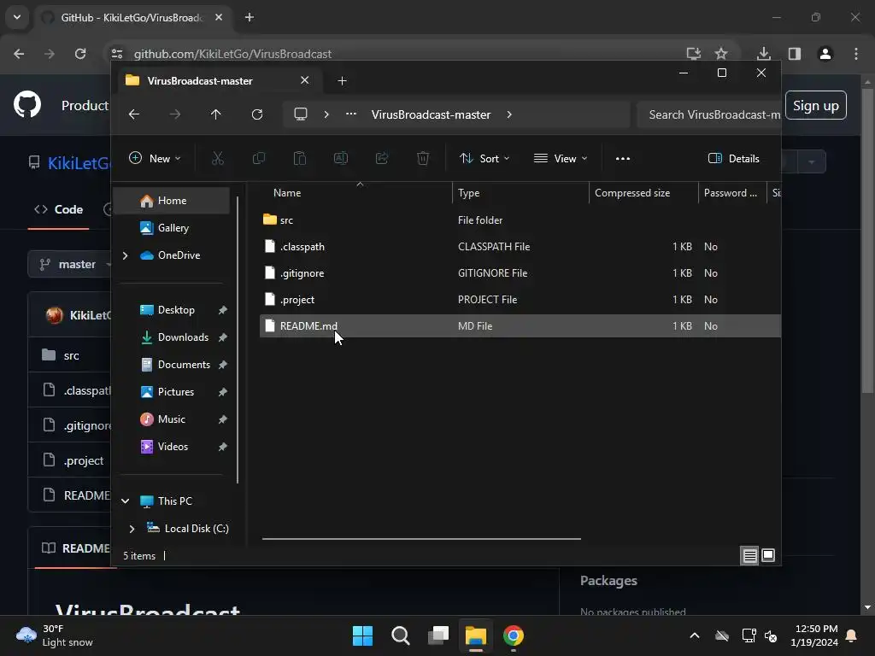Open Chrome profile avatar icon
The width and height of the screenshot is (875, 656).
click(x=825, y=54)
